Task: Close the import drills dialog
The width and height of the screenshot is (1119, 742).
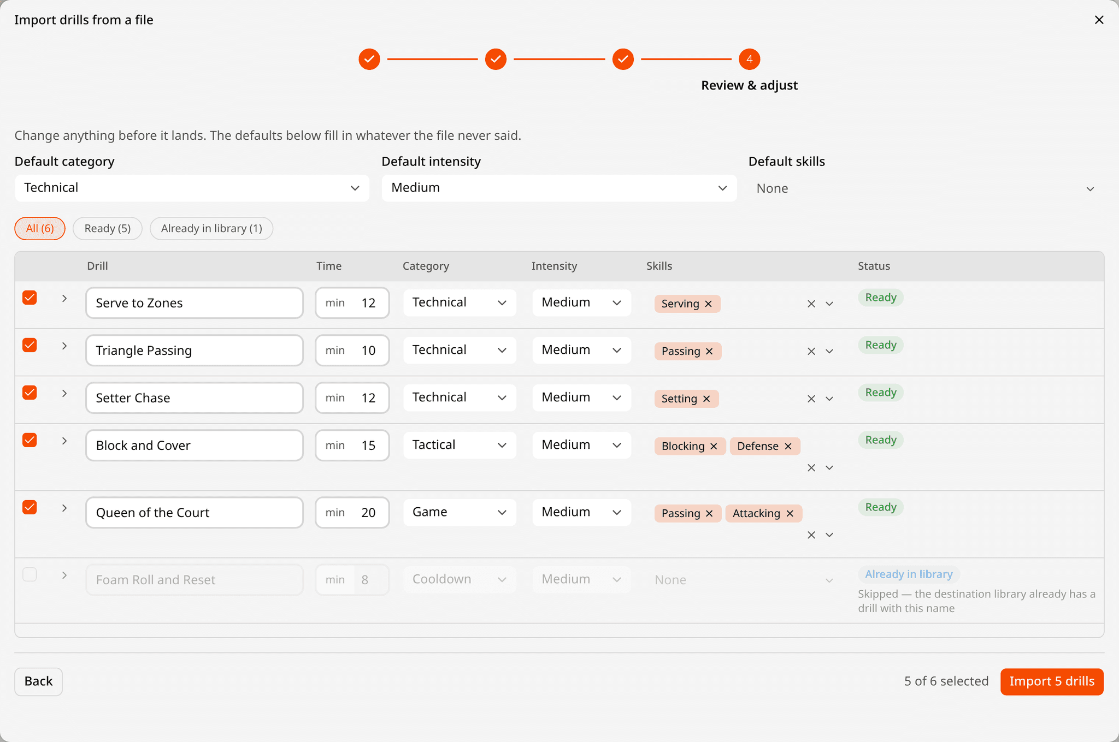Action: click(1099, 20)
